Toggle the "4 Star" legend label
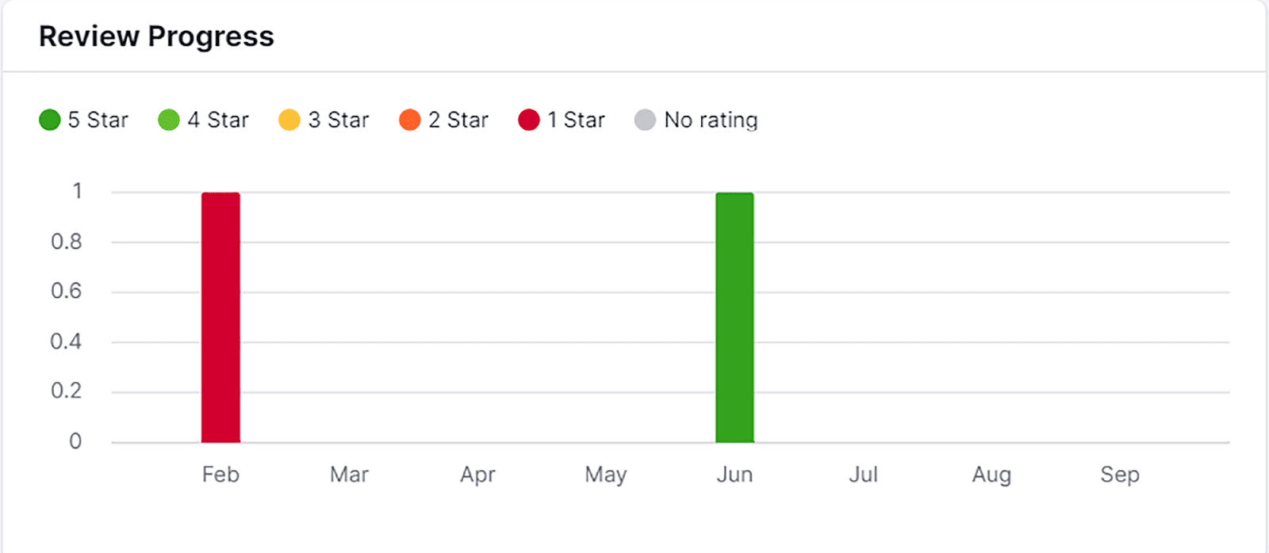Viewport: 1269px width, 553px height. pyautogui.click(x=218, y=120)
